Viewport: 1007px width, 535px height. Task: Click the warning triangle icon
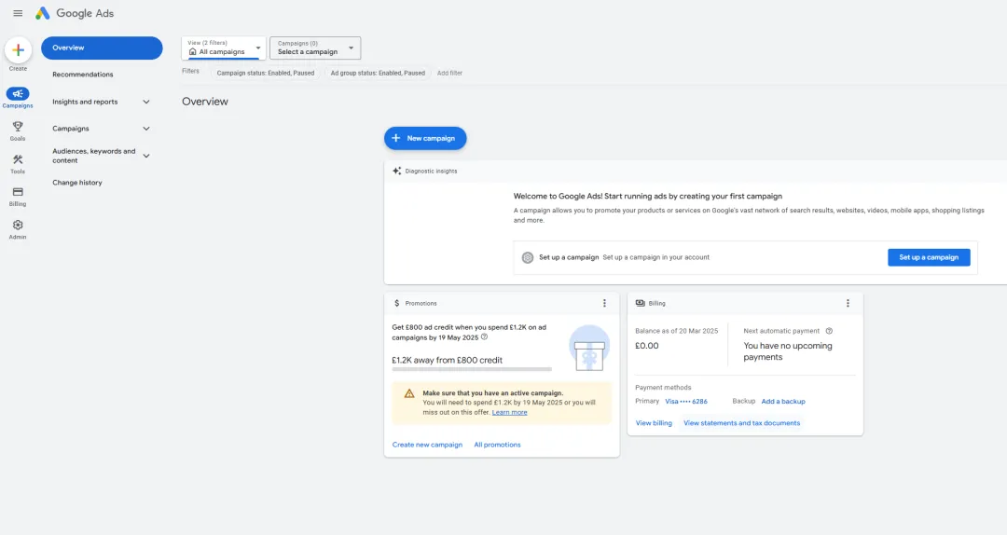409,393
